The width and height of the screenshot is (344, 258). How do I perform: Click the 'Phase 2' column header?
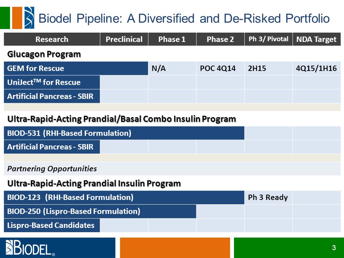tap(220, 39)
